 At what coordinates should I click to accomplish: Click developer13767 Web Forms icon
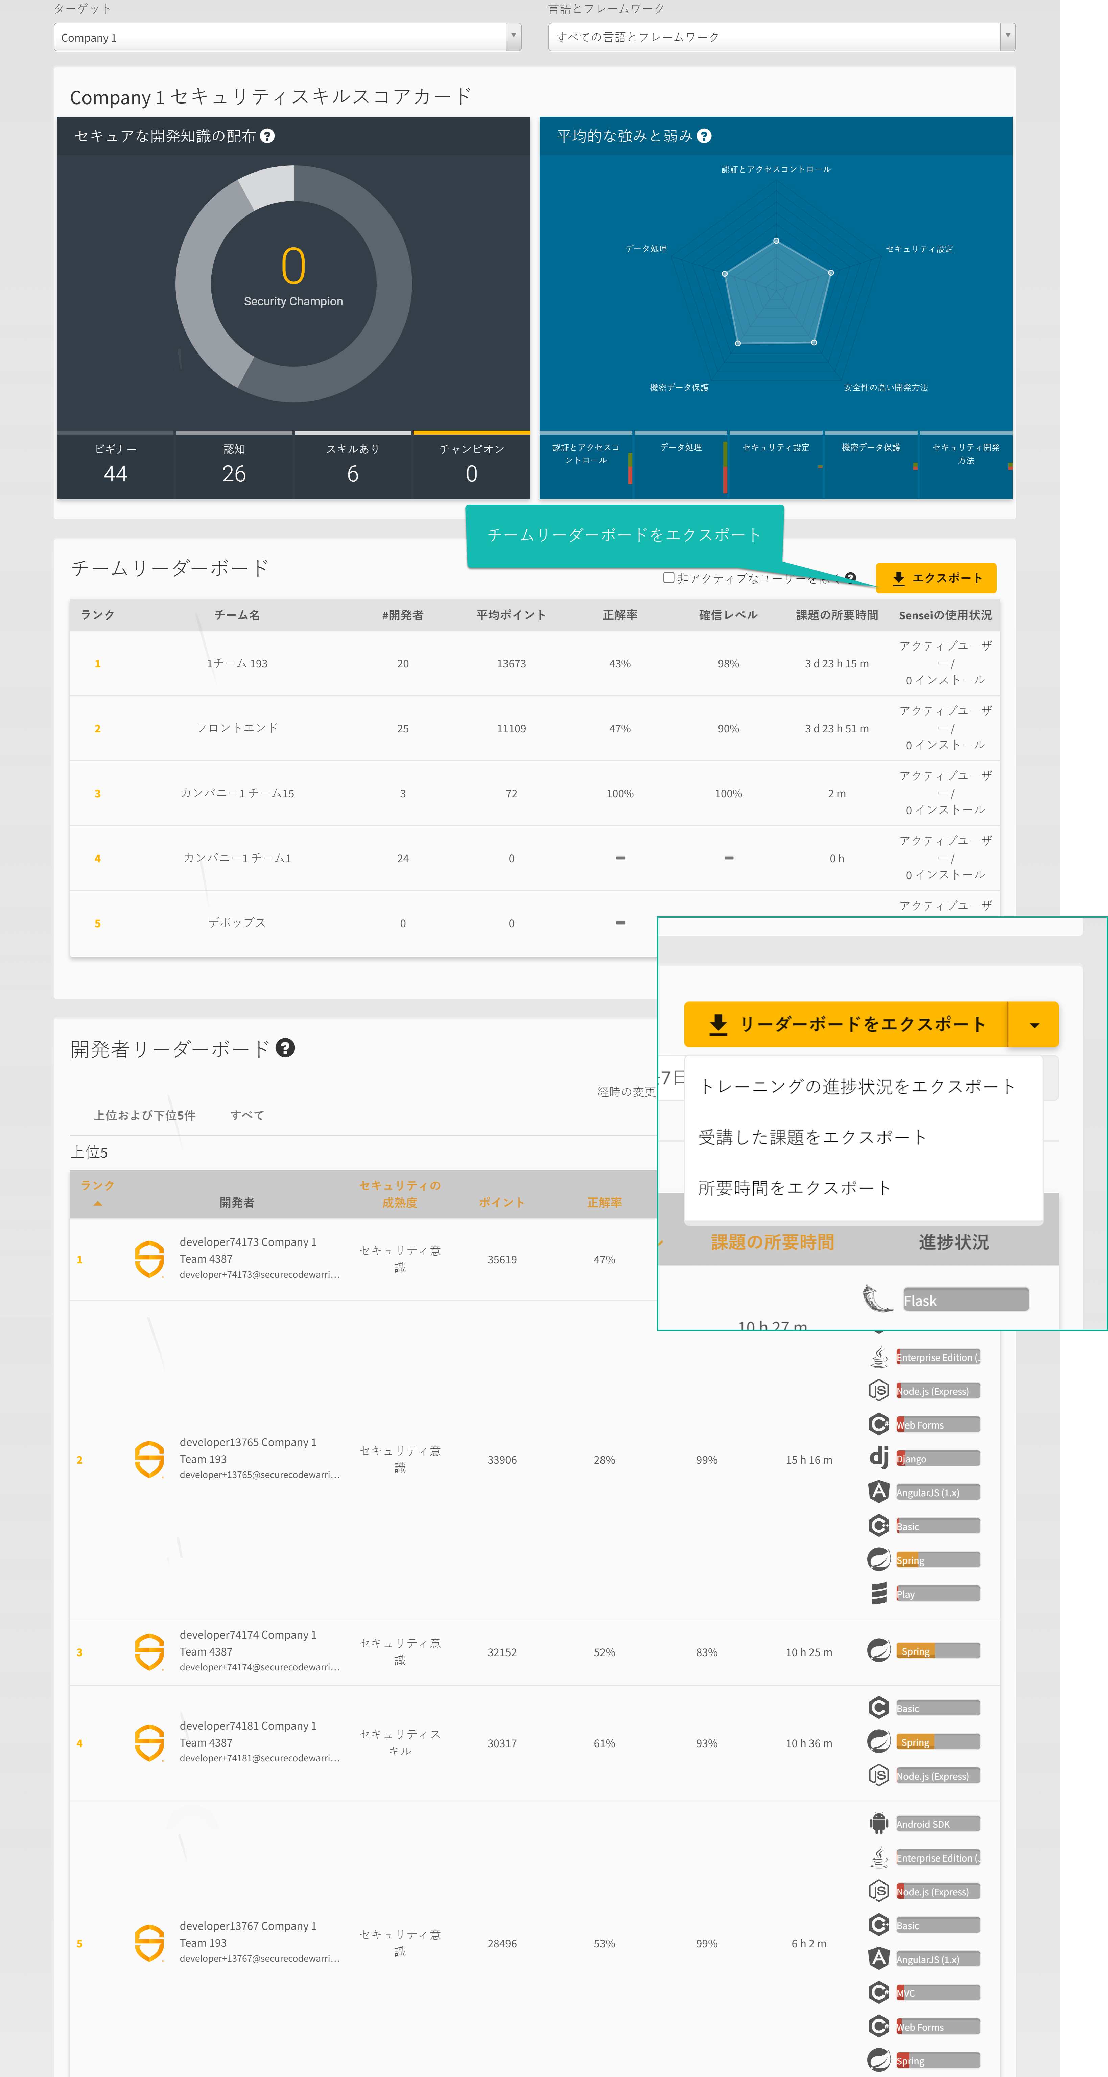pos(878,2026)
